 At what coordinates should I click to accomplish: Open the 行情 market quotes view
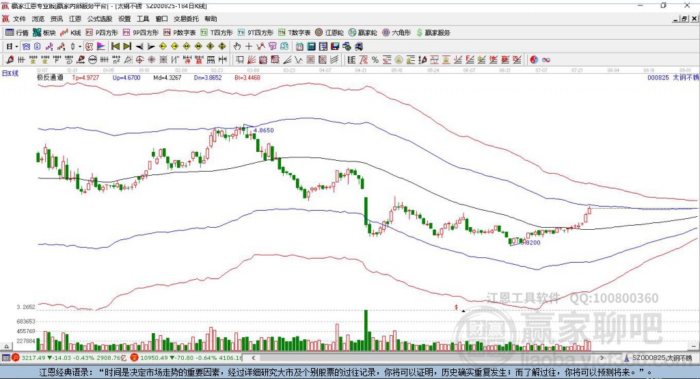point(17,32)
